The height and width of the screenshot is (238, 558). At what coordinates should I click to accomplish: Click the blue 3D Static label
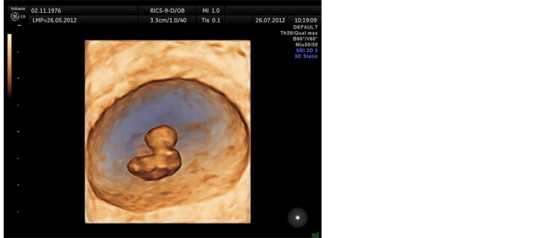click(x=306, y=56)
